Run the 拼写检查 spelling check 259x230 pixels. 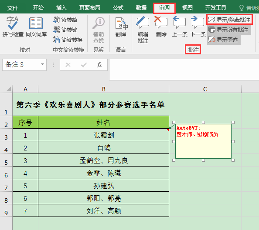click(13, 27)
